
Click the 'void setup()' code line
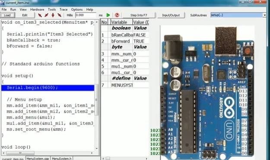click(x=17, y=76)
